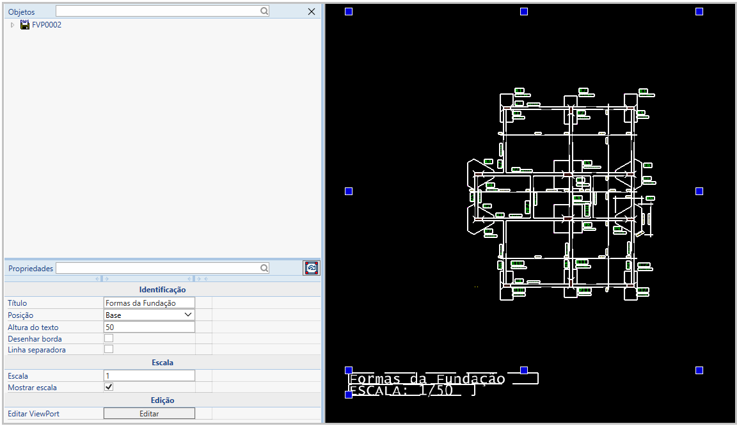The height and width of the screenshot is (426, 737).
Task: Click the Título field with Formas da Fundação
Action: [x=148, y=303]
